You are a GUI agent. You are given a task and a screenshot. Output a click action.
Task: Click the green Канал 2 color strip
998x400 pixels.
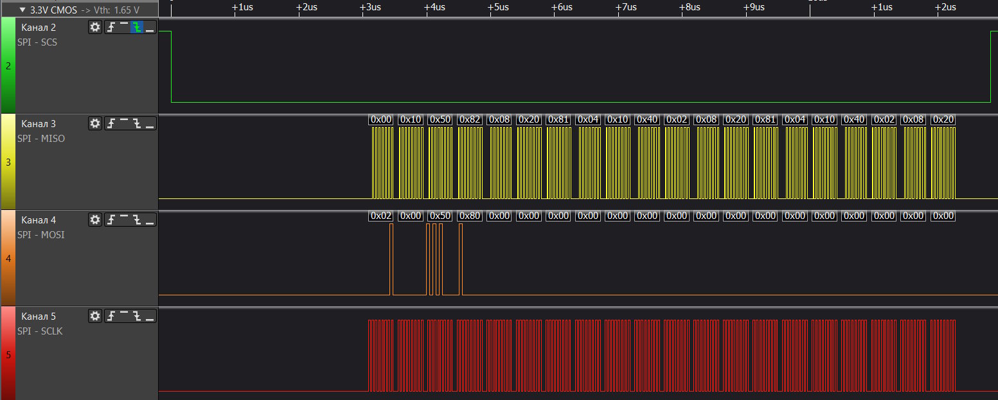click(x=8, y=65)
